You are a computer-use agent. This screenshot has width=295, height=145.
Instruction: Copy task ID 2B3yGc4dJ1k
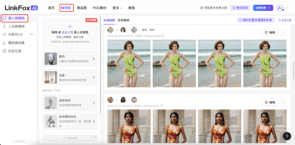[161, 106]
